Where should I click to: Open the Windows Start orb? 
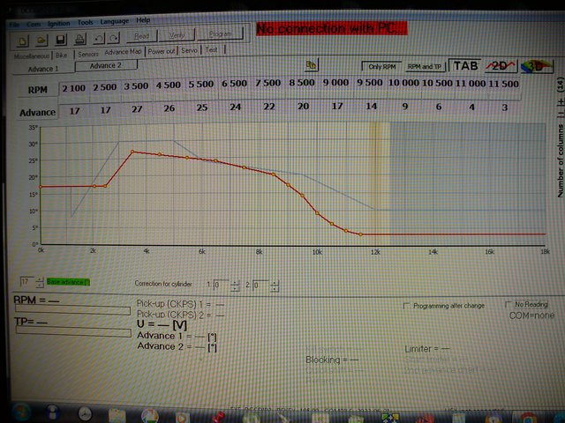[x=21, y=412]
